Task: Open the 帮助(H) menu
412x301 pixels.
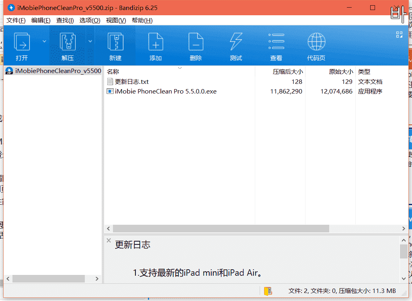Action: pos(142,20)
